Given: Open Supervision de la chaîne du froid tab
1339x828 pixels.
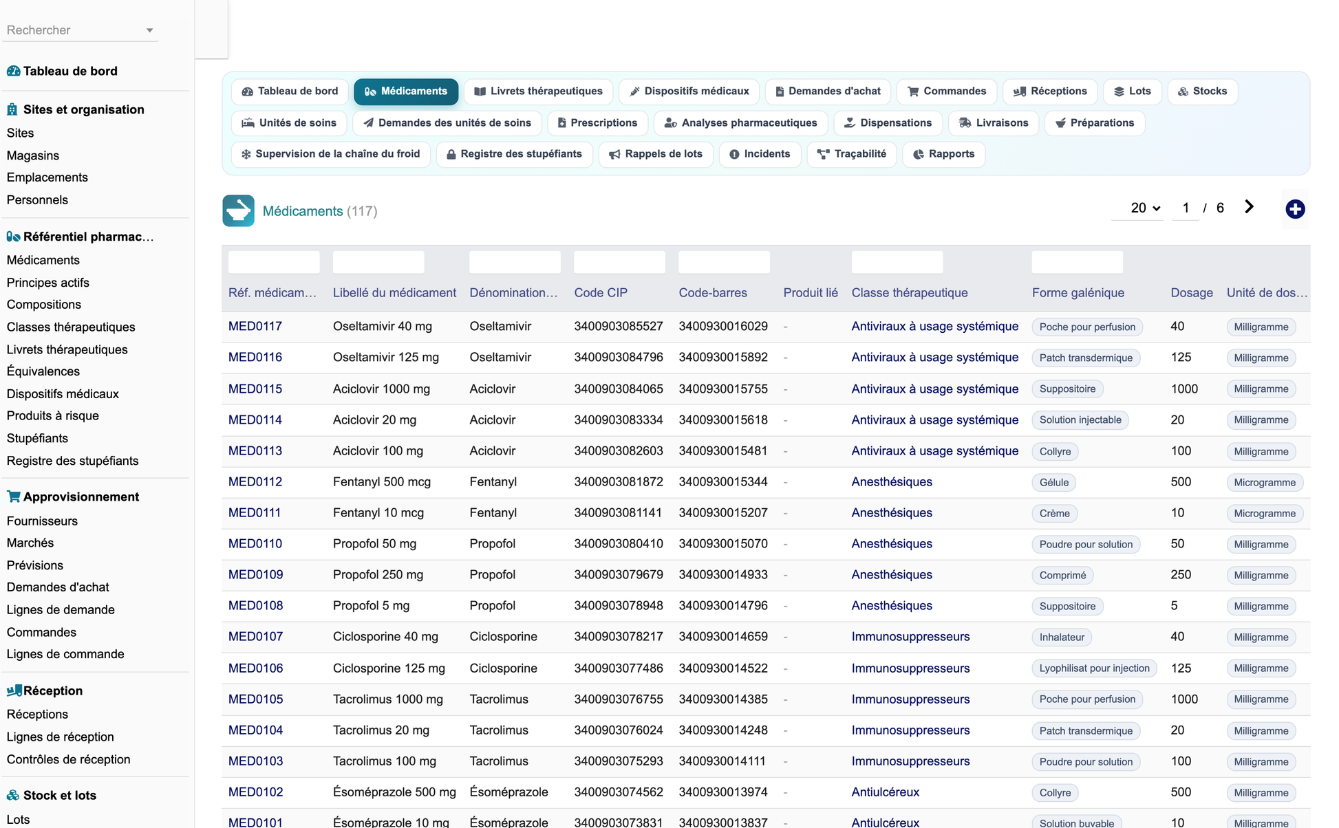Looking at the screenshot, I should [331, 154].
